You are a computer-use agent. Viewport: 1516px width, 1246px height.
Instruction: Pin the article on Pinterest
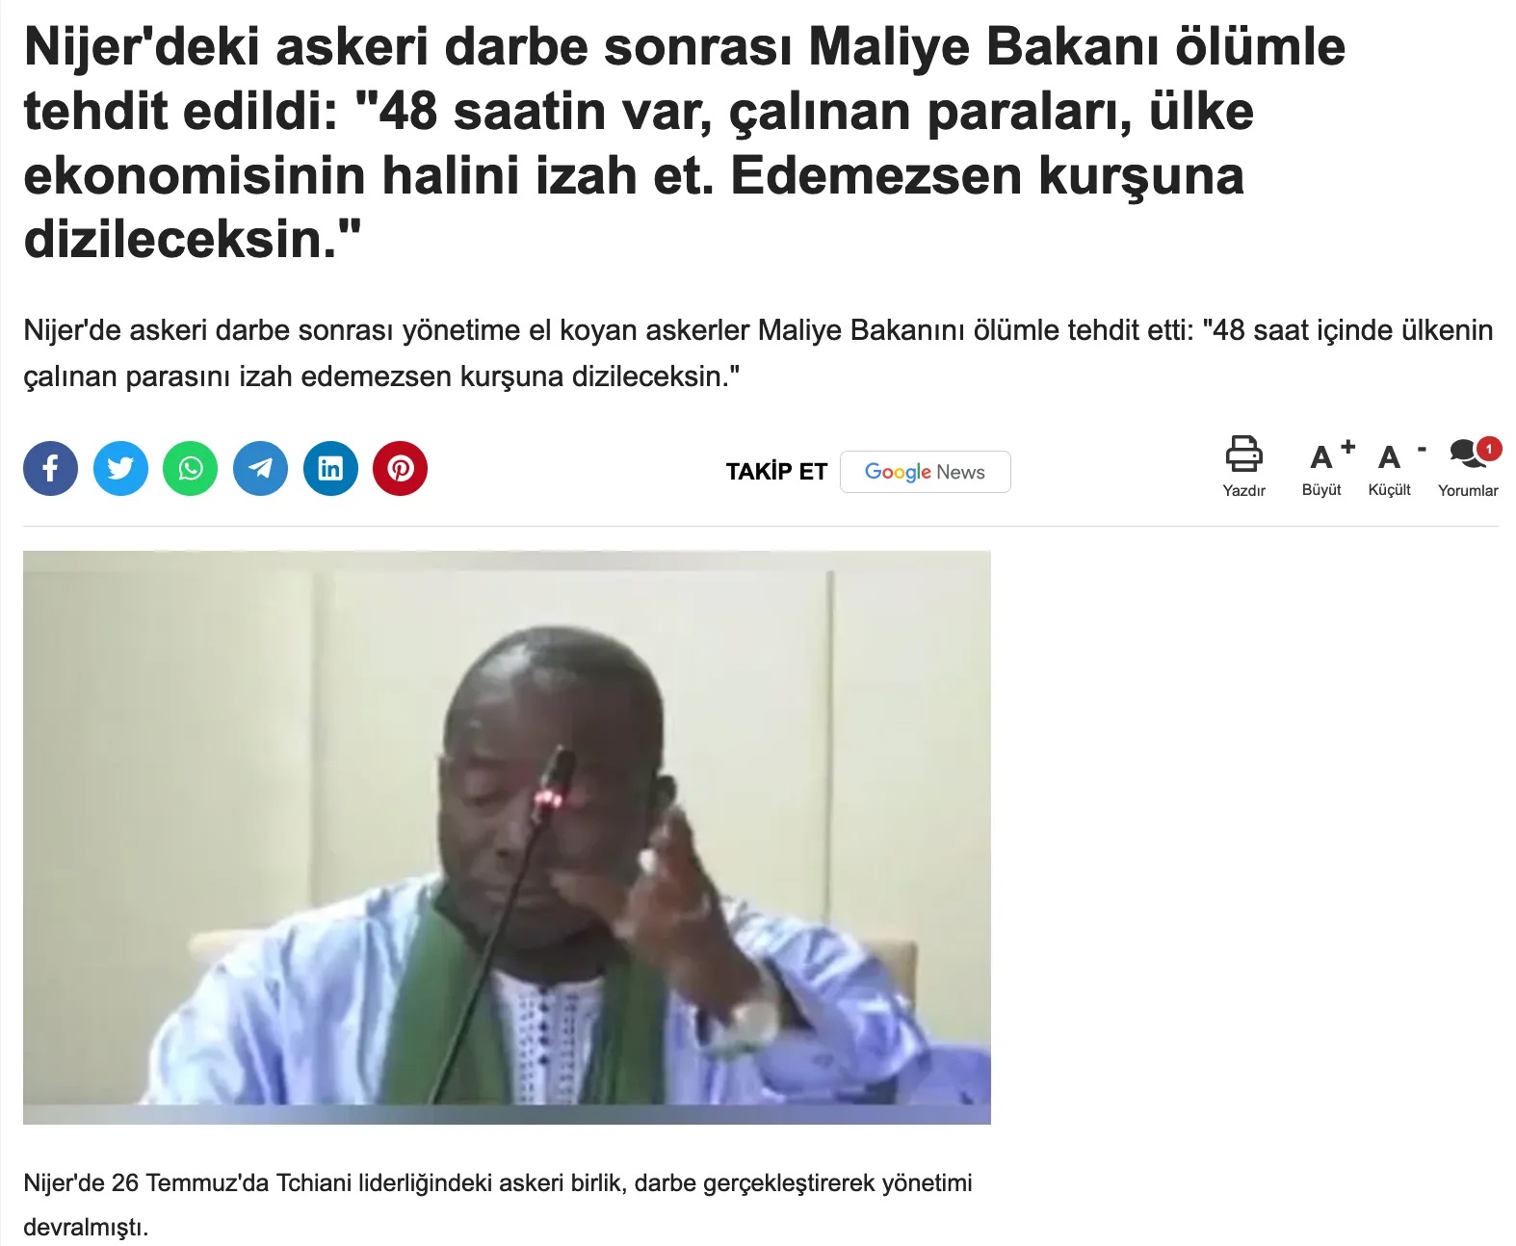[401, 469]
